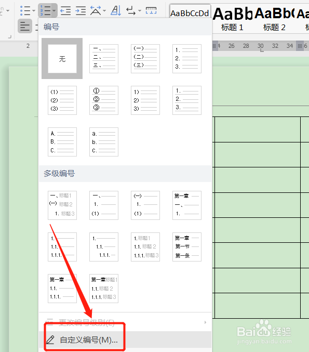
Task: Choose the A. B. C. numbering format
Action: (x=62, y=142)
